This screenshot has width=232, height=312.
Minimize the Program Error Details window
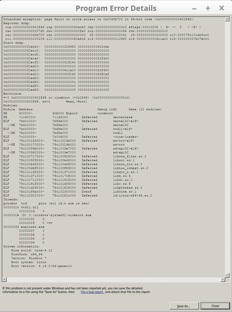[194, 9]
